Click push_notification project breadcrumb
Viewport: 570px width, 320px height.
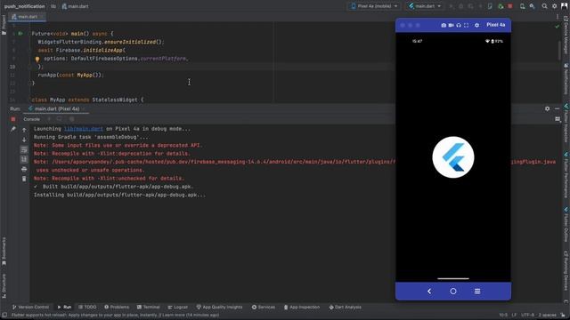(24, 6)
